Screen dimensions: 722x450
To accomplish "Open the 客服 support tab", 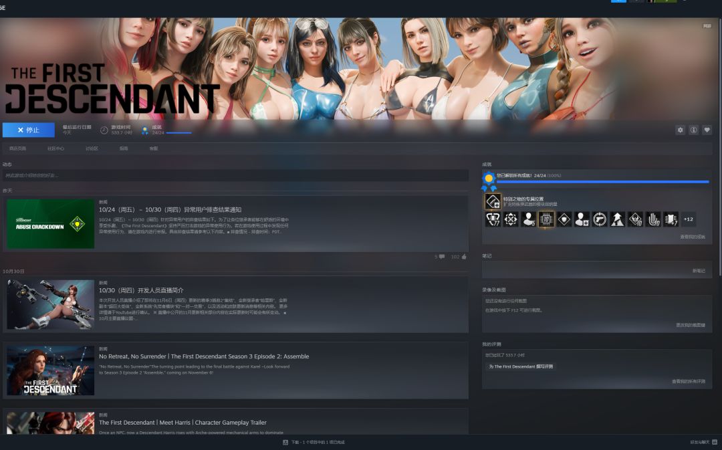I will (x=154, y=148).
